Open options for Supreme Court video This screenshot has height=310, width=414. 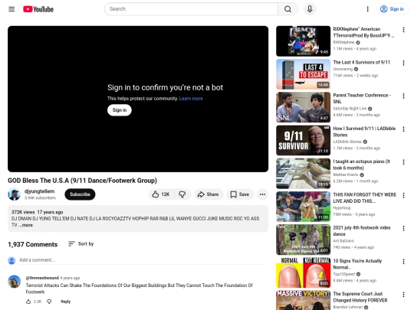(403, 295)
